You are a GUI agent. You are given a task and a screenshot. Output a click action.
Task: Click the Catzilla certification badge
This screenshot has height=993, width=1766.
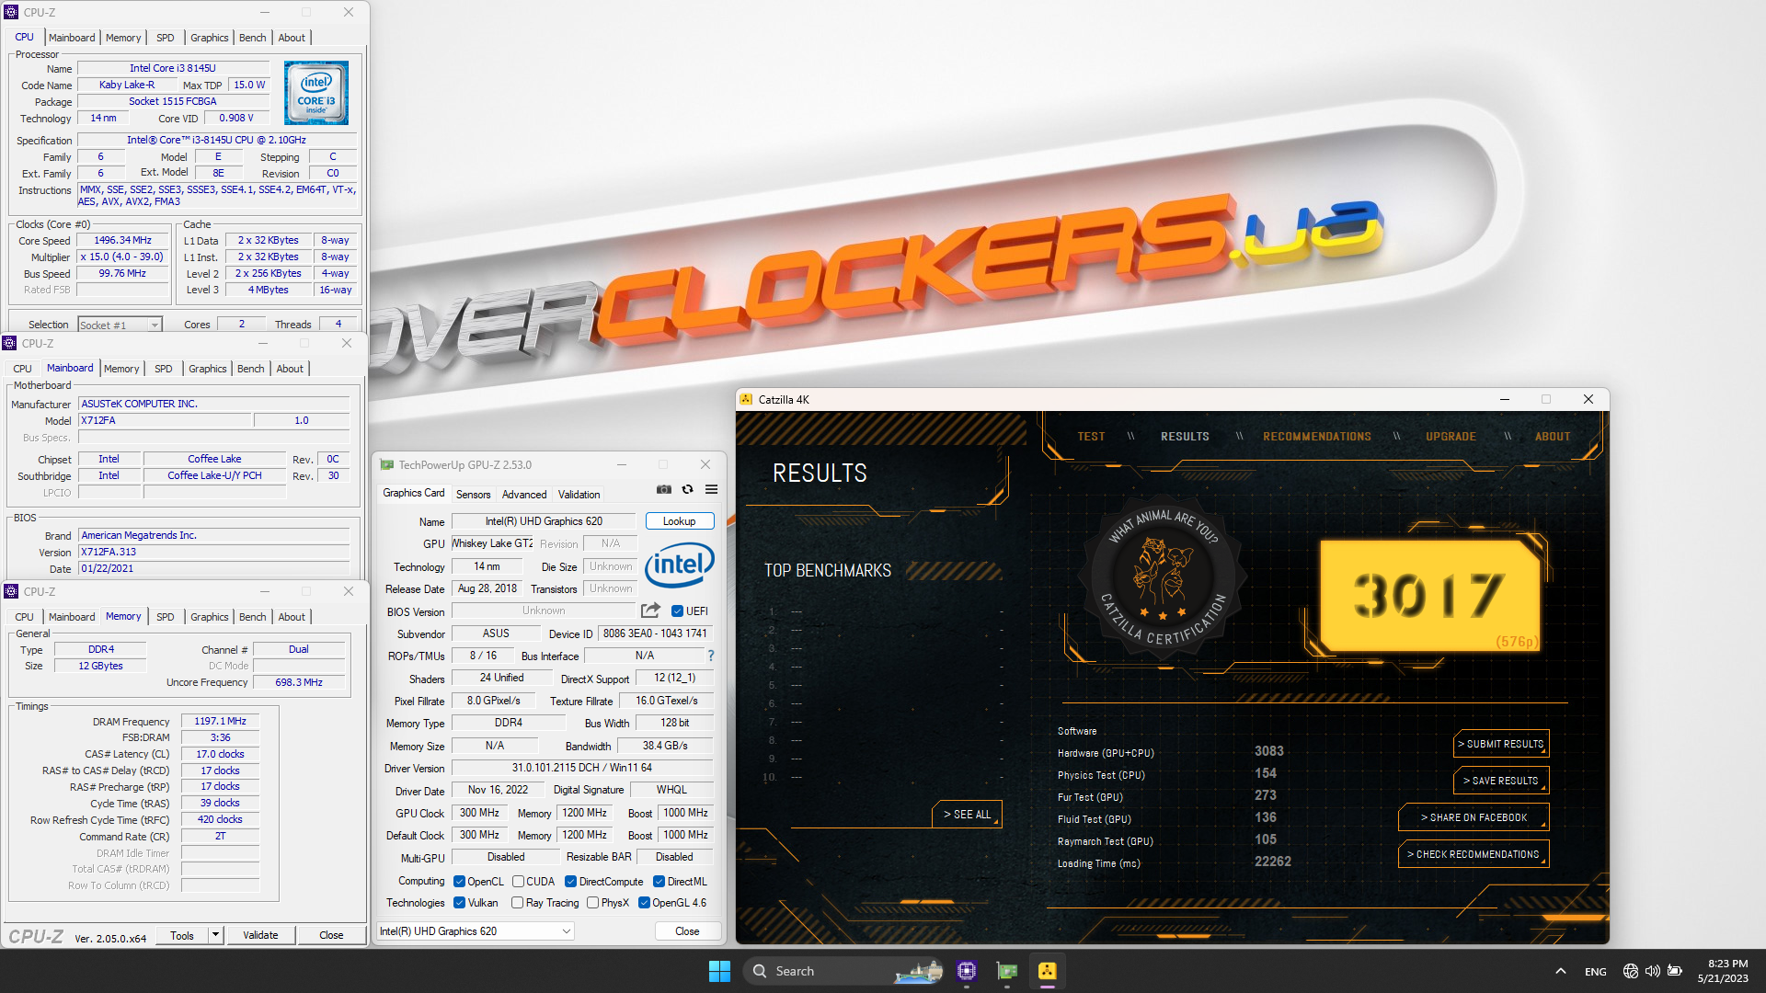point(1163,578)
